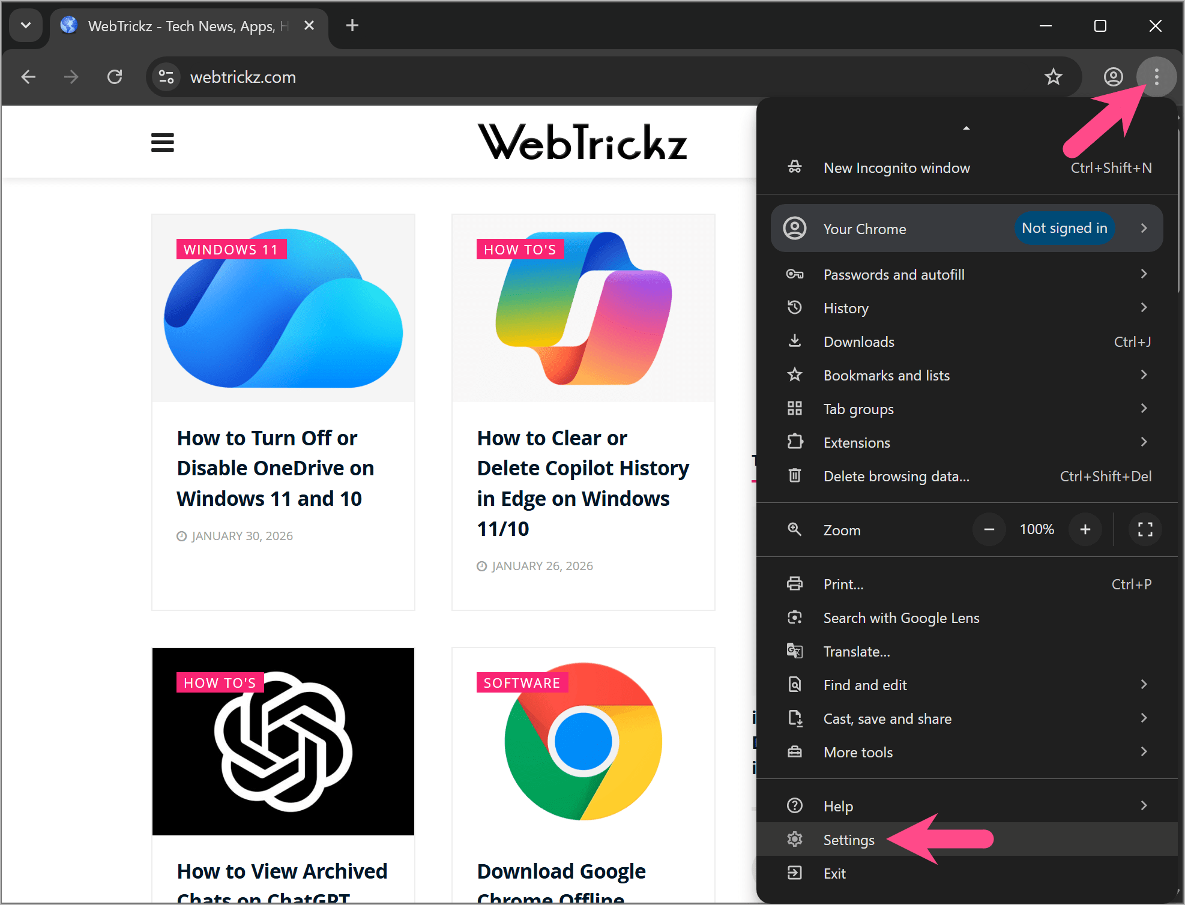
Task: Click the key icon for passwords
Action: 795,274
